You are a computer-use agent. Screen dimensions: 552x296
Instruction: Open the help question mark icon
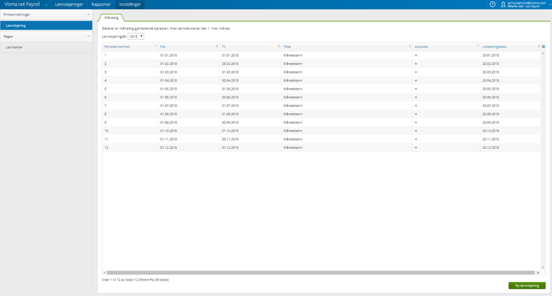pos(492,4)
